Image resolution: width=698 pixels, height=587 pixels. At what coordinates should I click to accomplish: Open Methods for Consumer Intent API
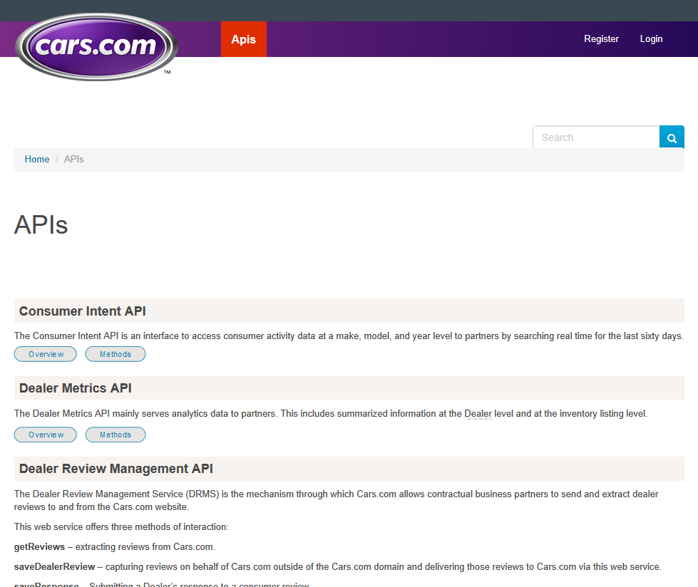pos(116,354)
